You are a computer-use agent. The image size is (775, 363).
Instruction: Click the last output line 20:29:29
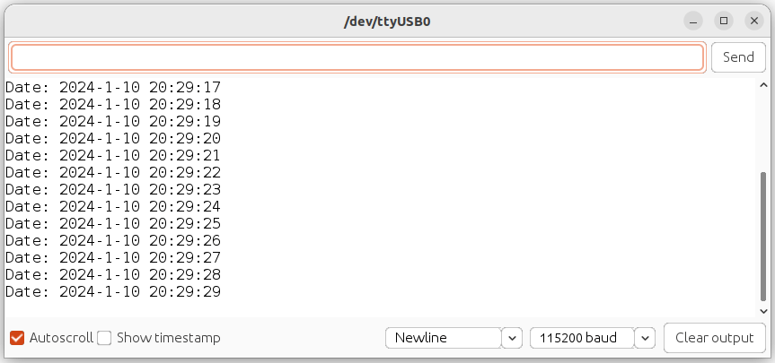point(113,292)
